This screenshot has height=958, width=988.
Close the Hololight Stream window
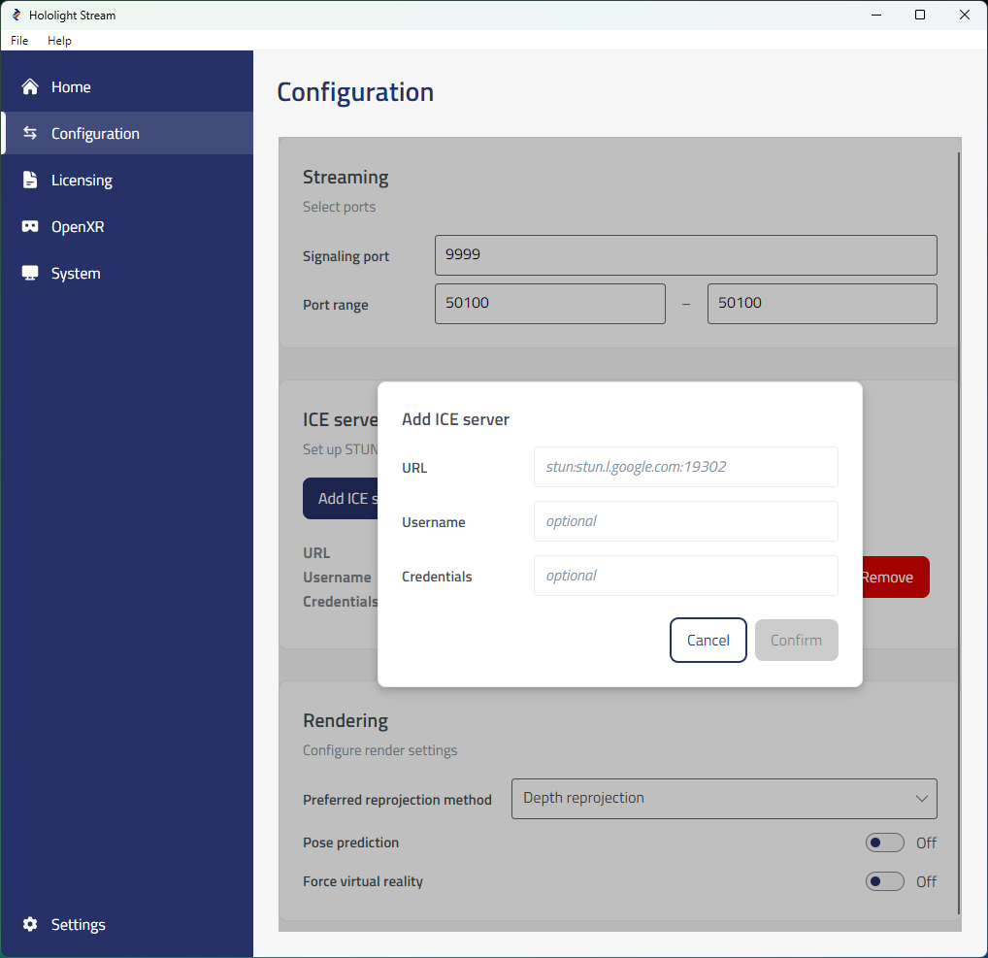[965, 15]
